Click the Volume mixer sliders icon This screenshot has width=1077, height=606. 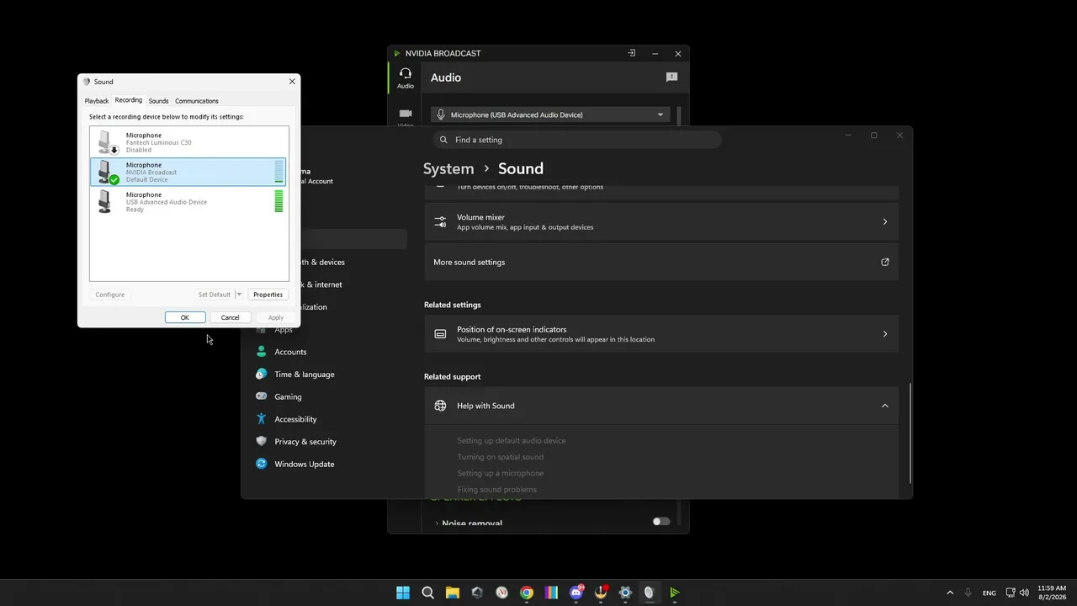(440, 221)
